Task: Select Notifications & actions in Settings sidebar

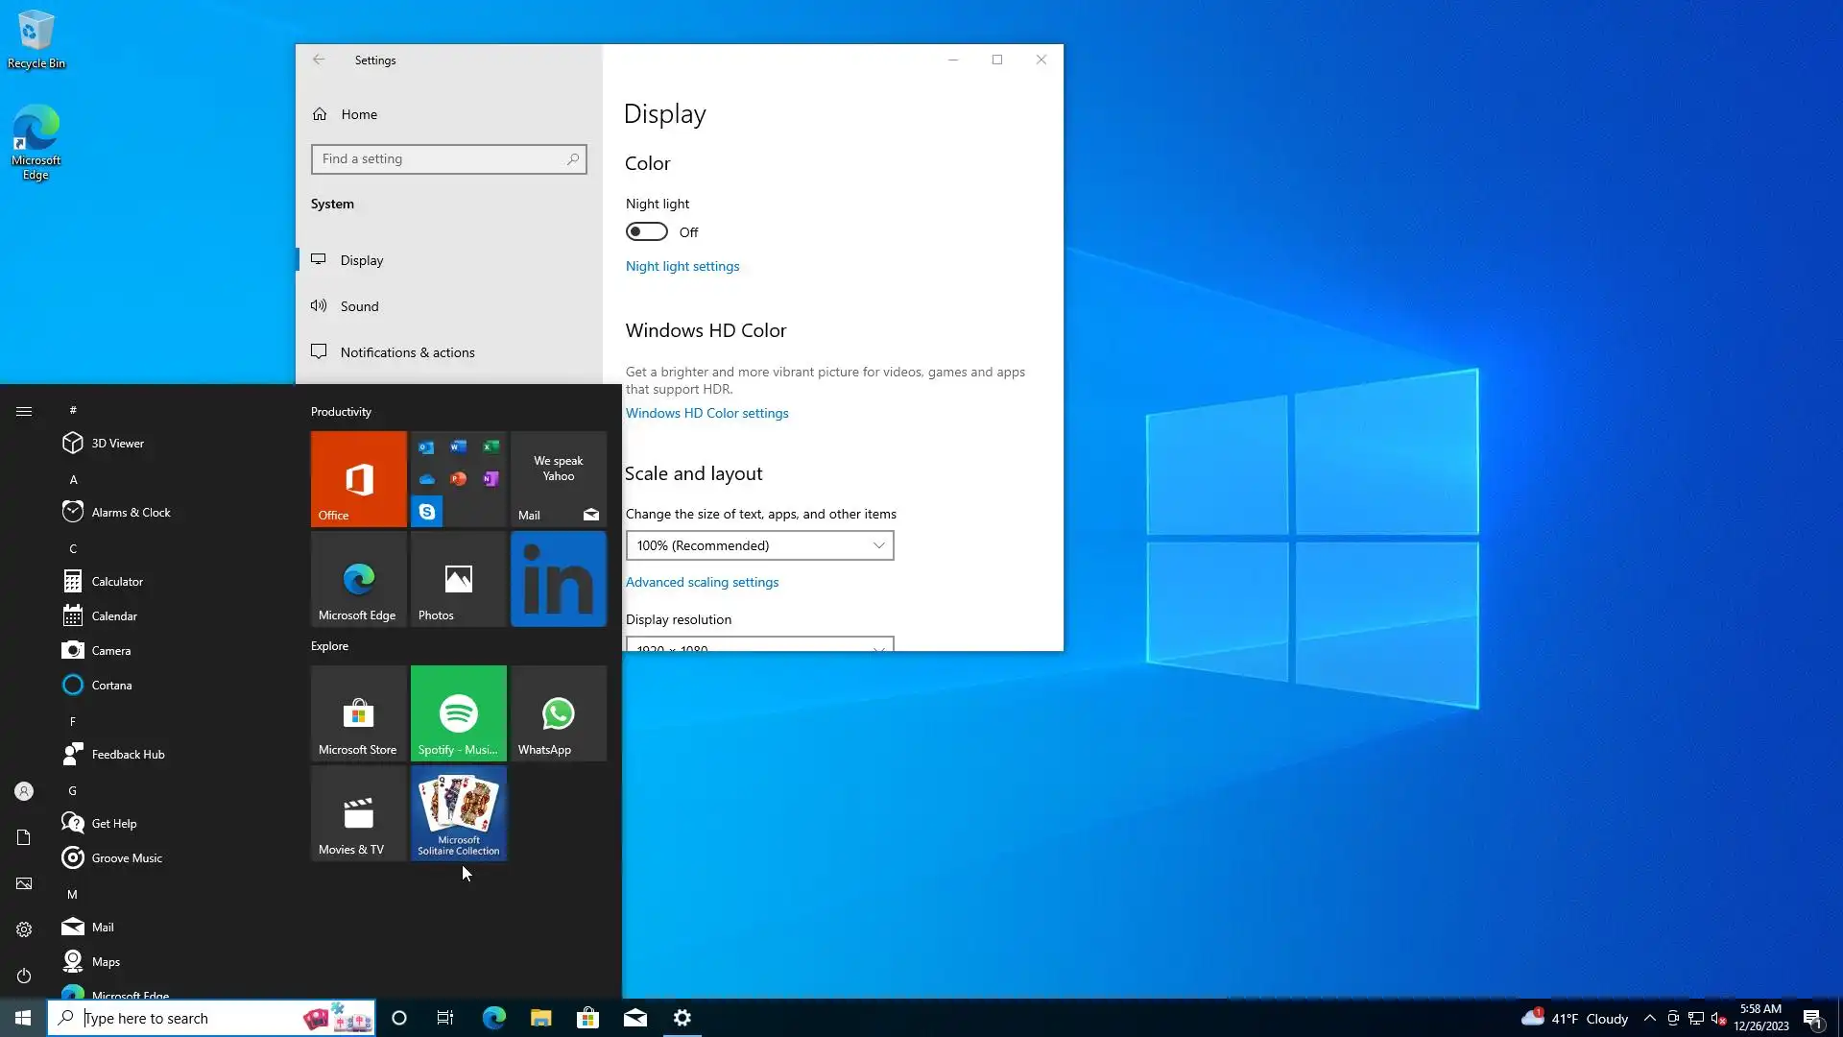Action: 407,352
